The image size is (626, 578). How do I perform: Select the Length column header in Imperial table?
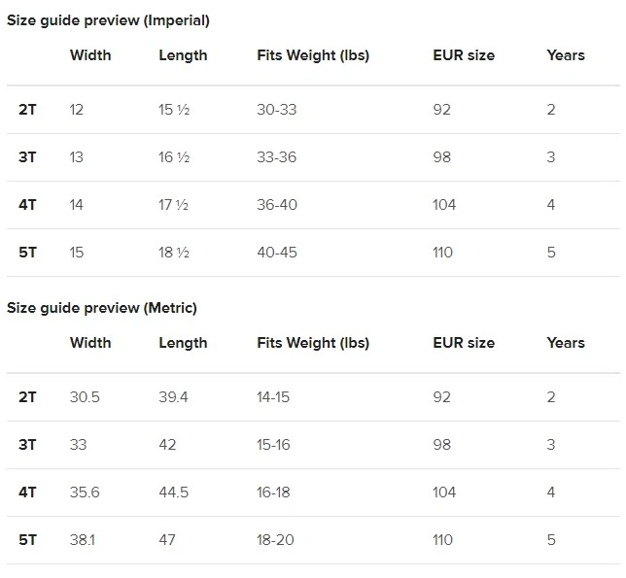coord(184,55)
